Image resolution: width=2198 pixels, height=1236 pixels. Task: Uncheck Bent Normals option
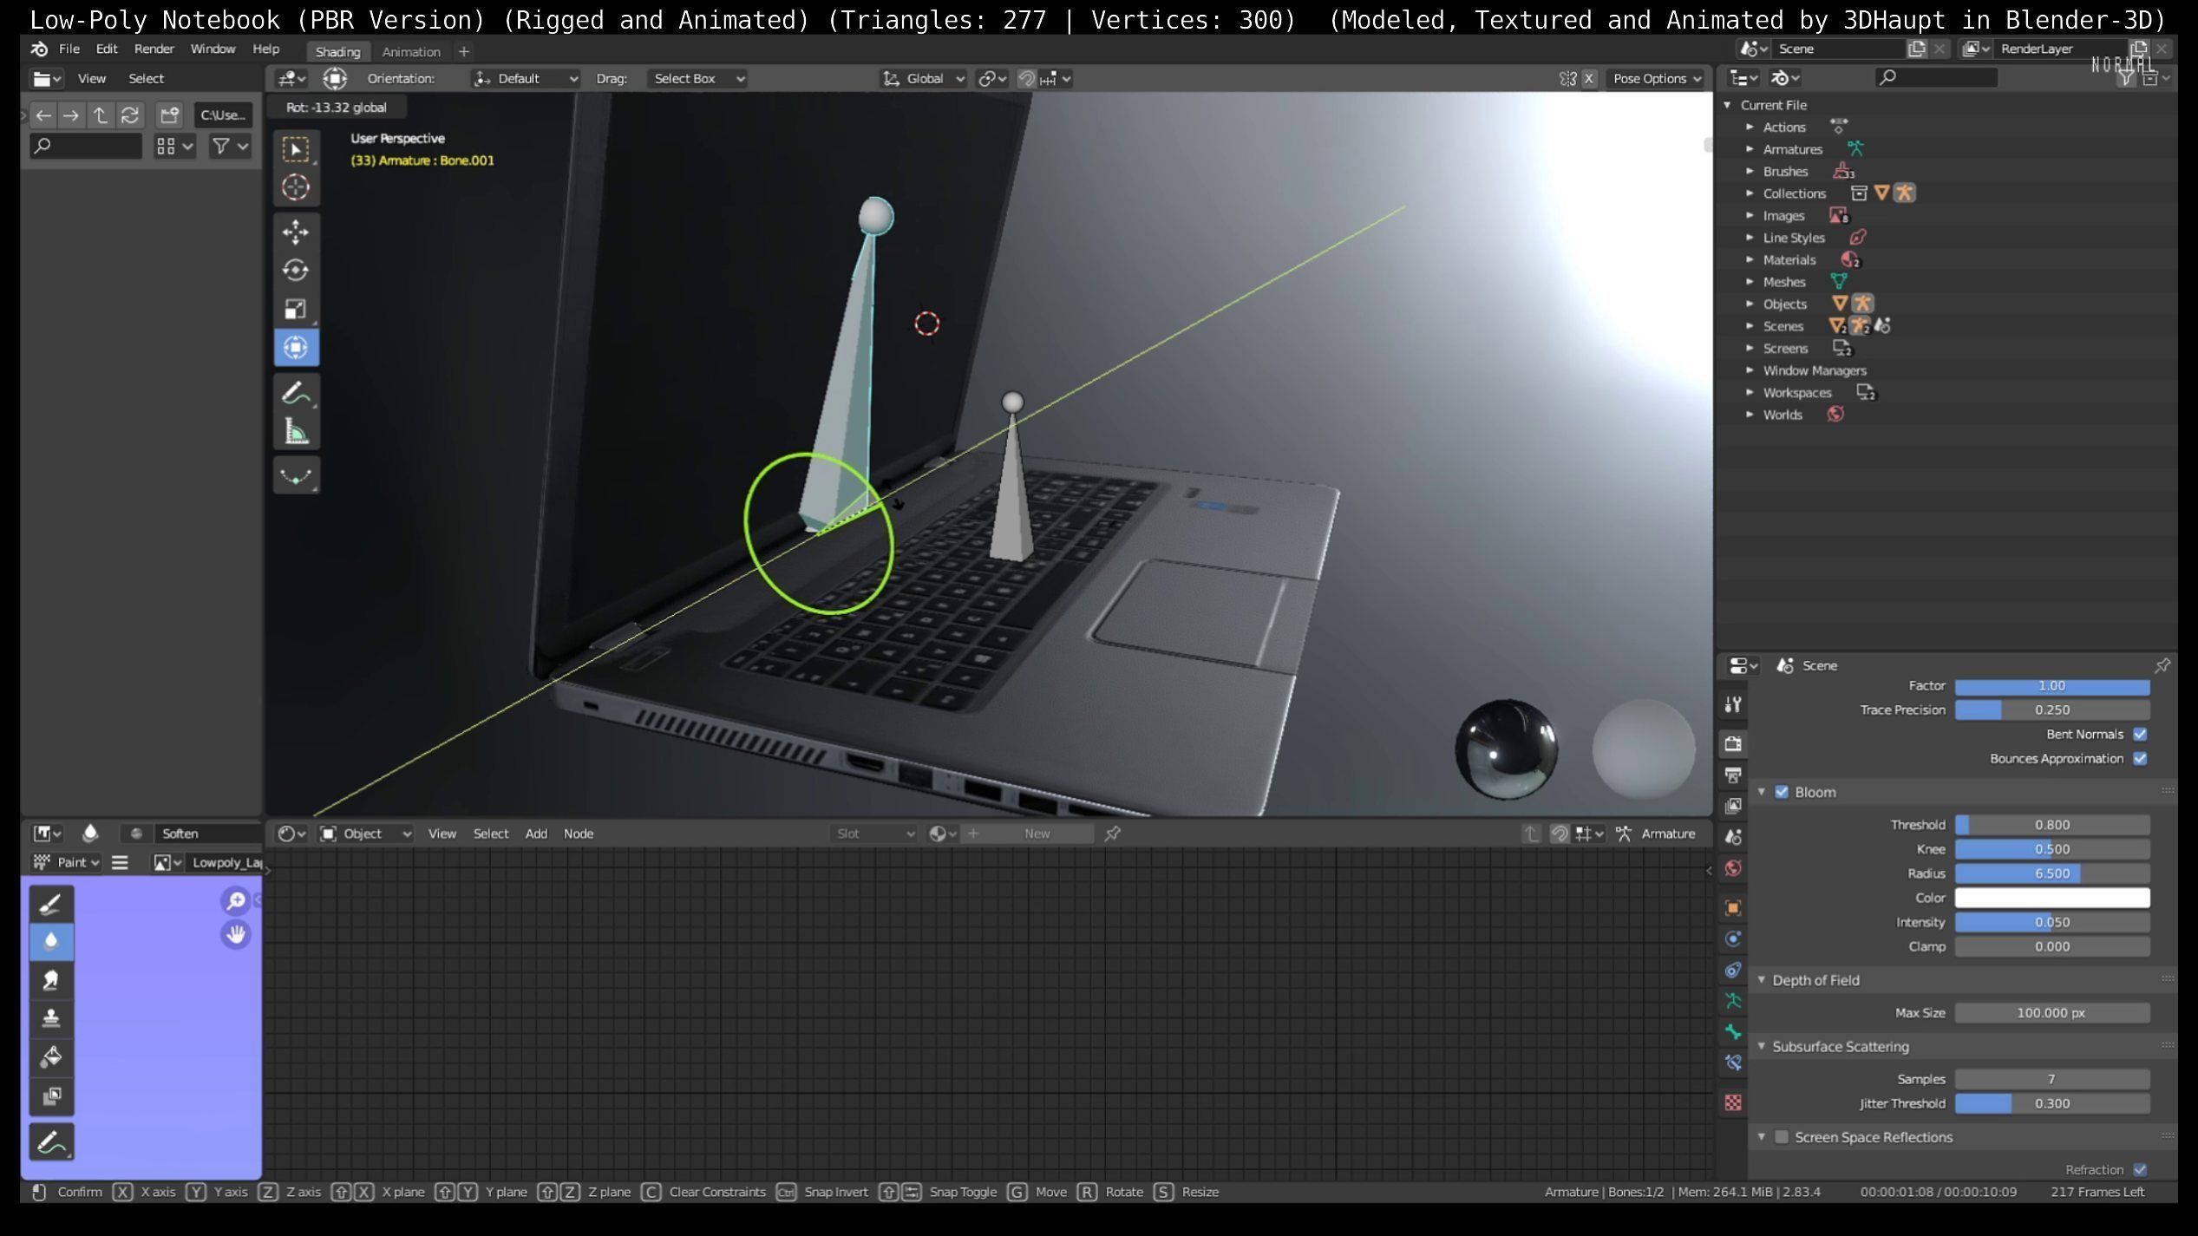pos(2140,735)
